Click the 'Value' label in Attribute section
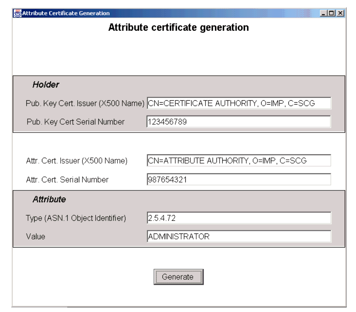The height and width of the screenshot is (312, 356). click(35, 237)
